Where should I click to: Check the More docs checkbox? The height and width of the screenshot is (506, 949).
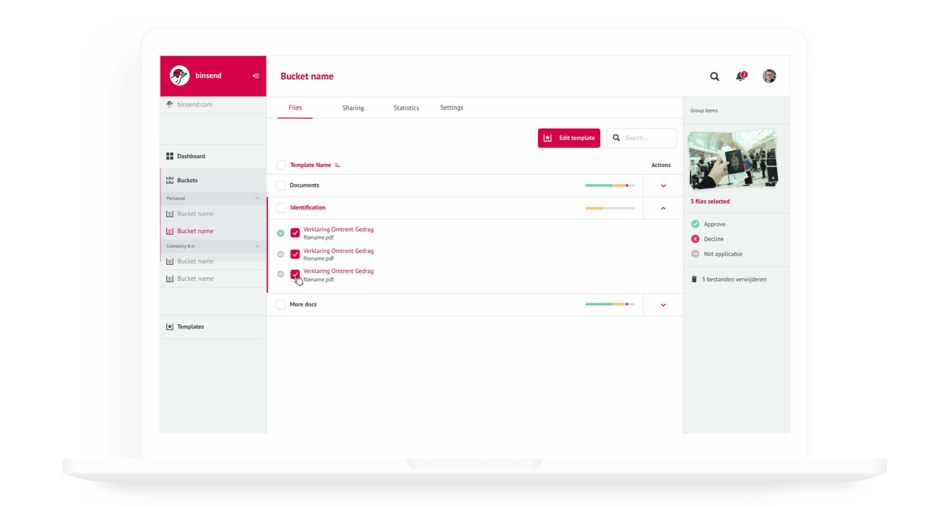281,304
